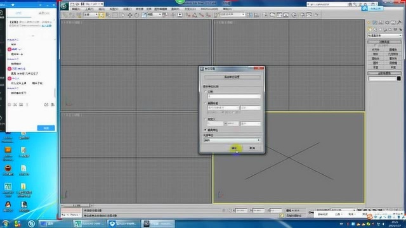406x228 pixels.
Task: Click the Unlink Selection toolbar icon
Action: pos(72,15)
